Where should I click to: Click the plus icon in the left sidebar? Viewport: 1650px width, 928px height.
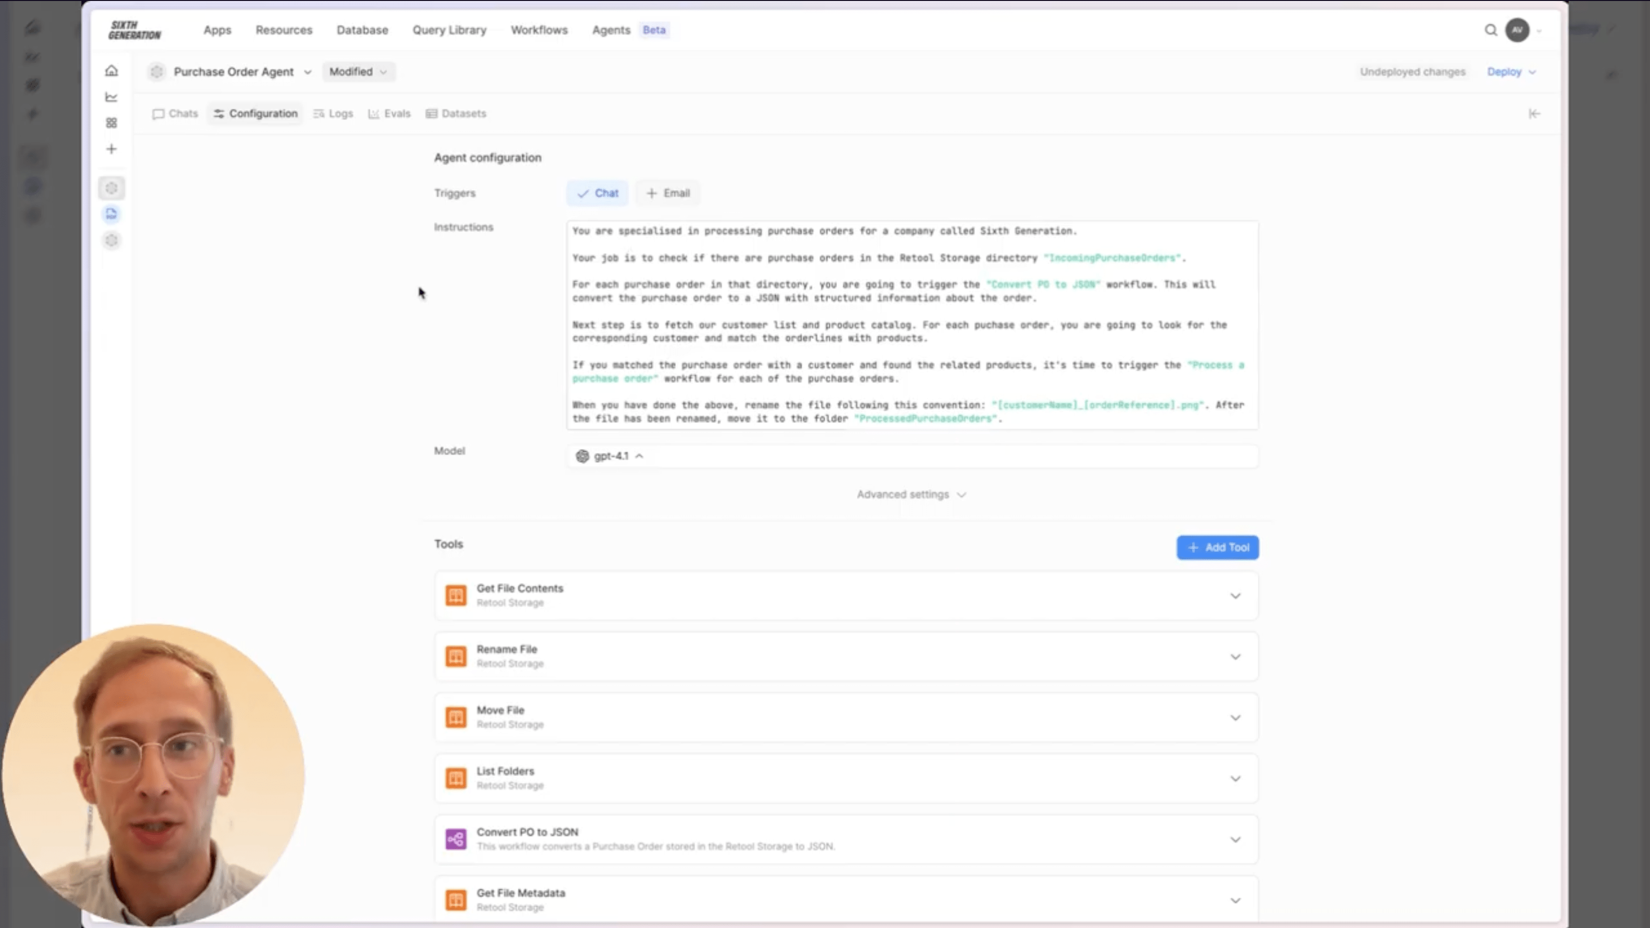pyautogui.click(x=111, y=149)
